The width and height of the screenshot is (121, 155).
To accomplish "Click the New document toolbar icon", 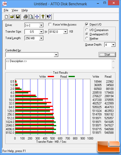I will point(7,17).
